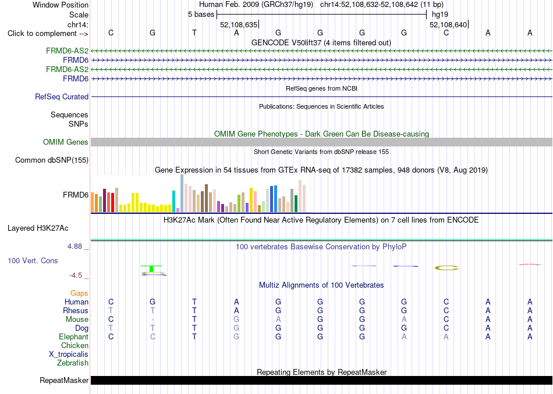Viewport: 553px width, 394px height.
Task: Click the 'Rhesus' alignment species label
Action: tap(76, 310)
